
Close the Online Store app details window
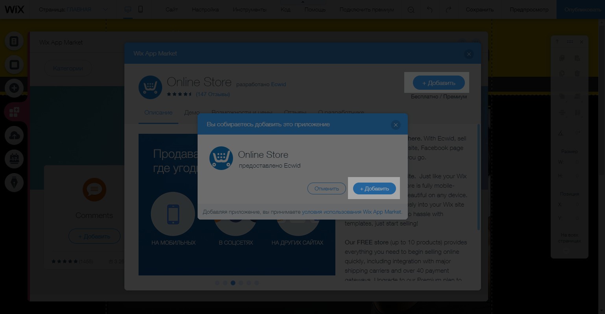[468, 54]
